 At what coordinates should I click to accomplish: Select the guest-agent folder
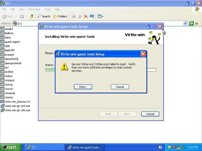pos(10,42)
